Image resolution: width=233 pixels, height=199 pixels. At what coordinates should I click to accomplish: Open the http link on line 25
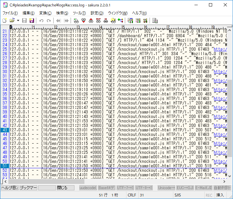[220, 49]
